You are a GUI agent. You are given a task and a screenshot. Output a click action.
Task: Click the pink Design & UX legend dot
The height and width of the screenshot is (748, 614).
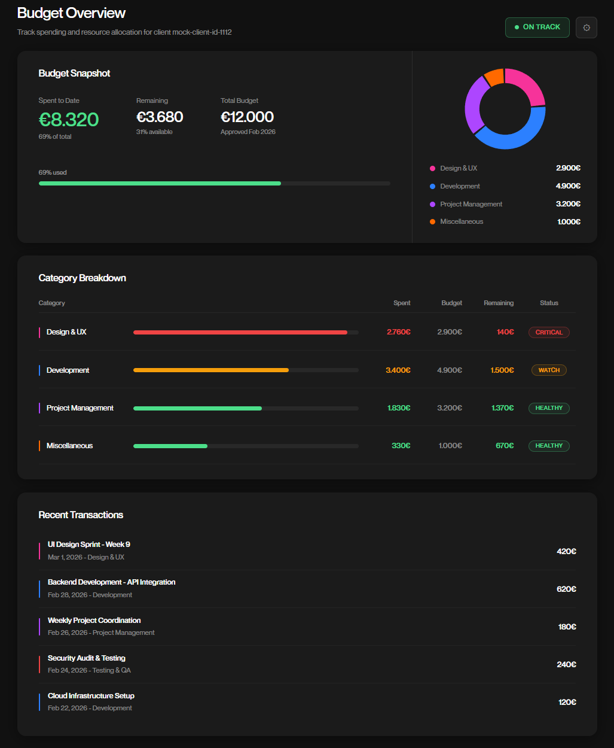click(x=432, y=168)
